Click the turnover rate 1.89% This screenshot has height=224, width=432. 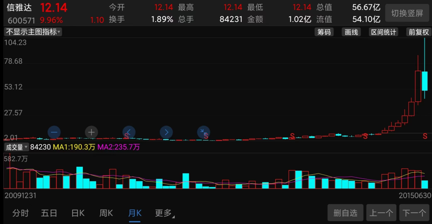(162, 19)
